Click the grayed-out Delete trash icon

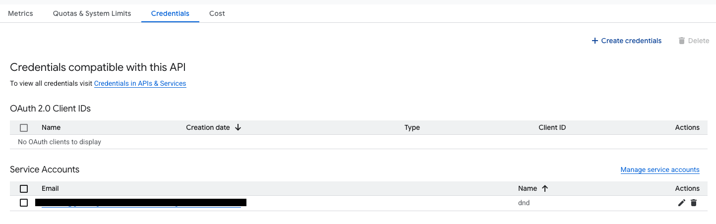click(682, 41)
